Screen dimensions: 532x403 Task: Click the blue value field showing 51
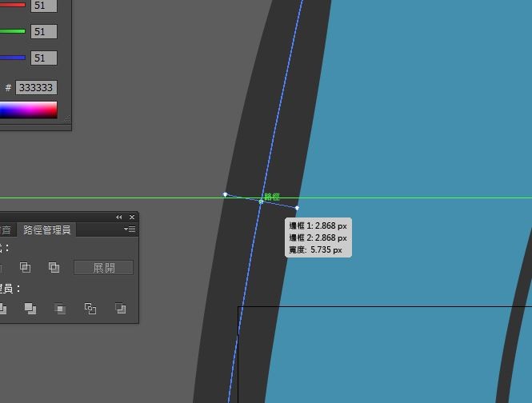[44, 58]
